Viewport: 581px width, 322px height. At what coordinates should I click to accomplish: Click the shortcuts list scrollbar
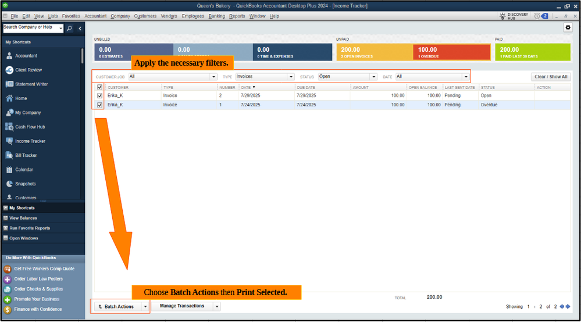coord(82,56)
